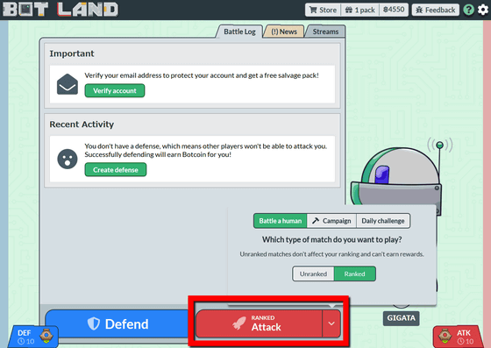Select Battle a human mode
Screen dimensions: 491x348
click(x=281, y=221)
